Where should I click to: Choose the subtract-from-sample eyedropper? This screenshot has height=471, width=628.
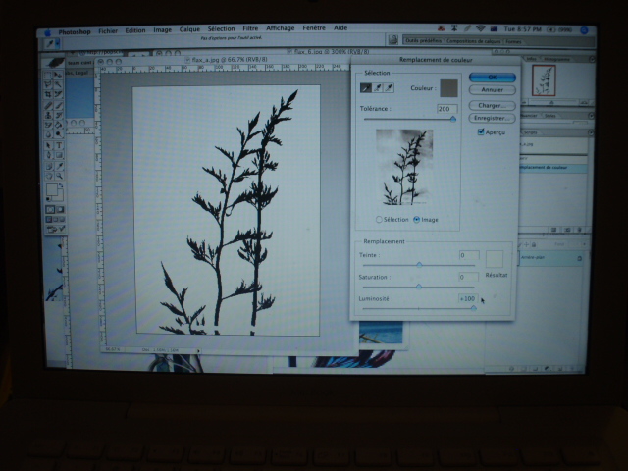pos(389,87)
